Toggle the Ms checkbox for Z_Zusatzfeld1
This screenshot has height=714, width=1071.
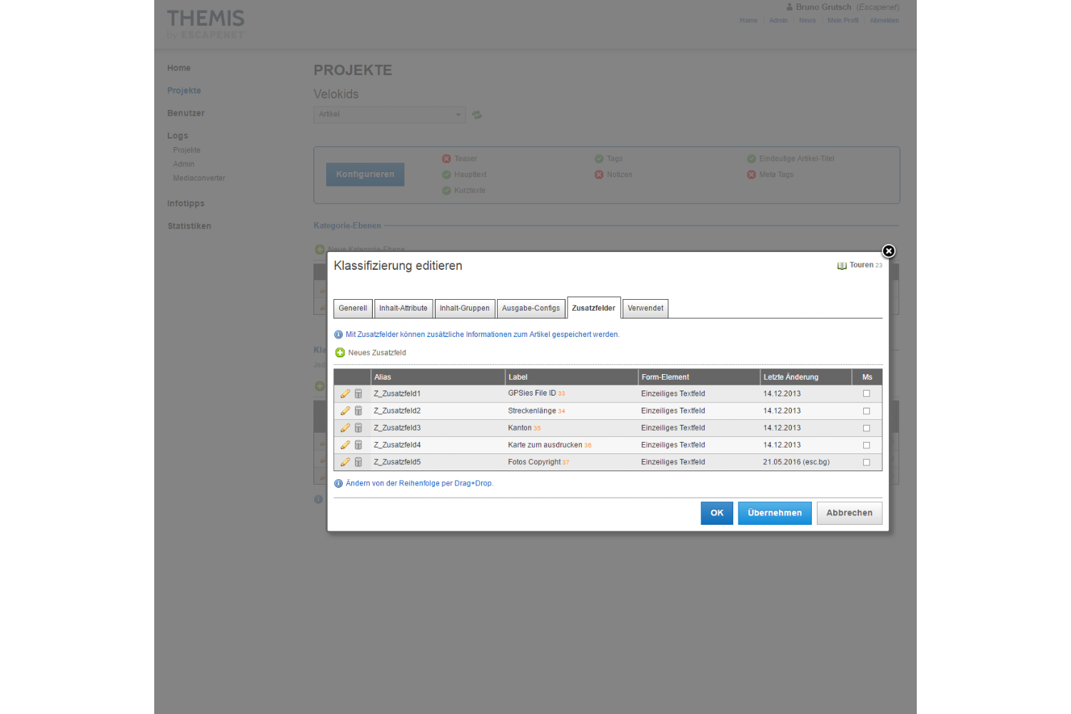pos(866,393)
